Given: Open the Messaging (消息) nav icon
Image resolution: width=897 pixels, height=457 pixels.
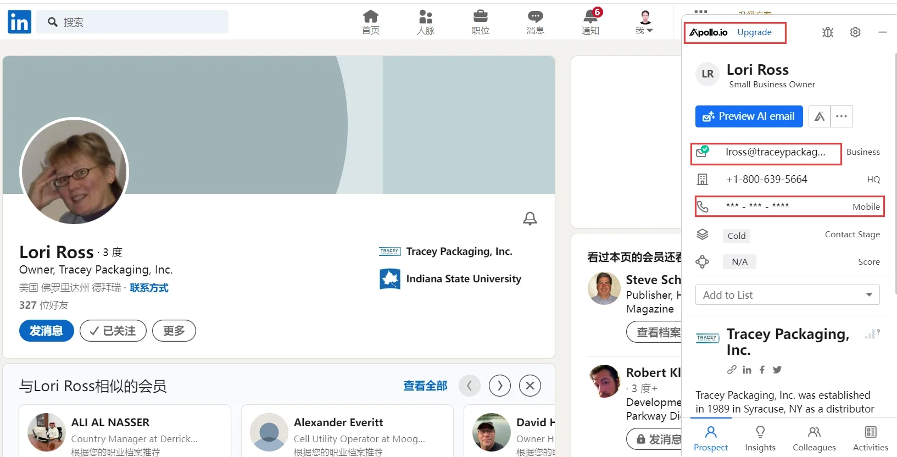Looking at the screenshot, I should 536,22.
